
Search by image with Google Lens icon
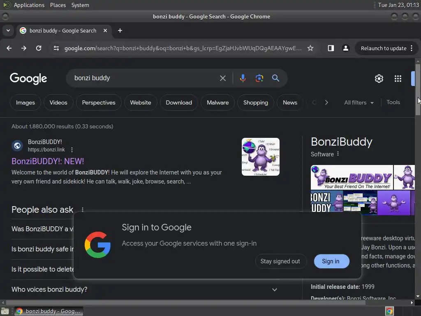click(259, 78)
